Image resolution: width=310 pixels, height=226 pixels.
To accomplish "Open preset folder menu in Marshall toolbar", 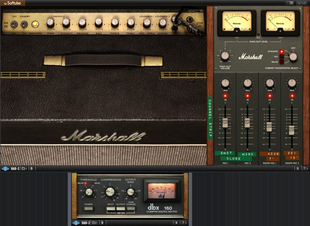I will pyautogui.click(x=24, y=168).
